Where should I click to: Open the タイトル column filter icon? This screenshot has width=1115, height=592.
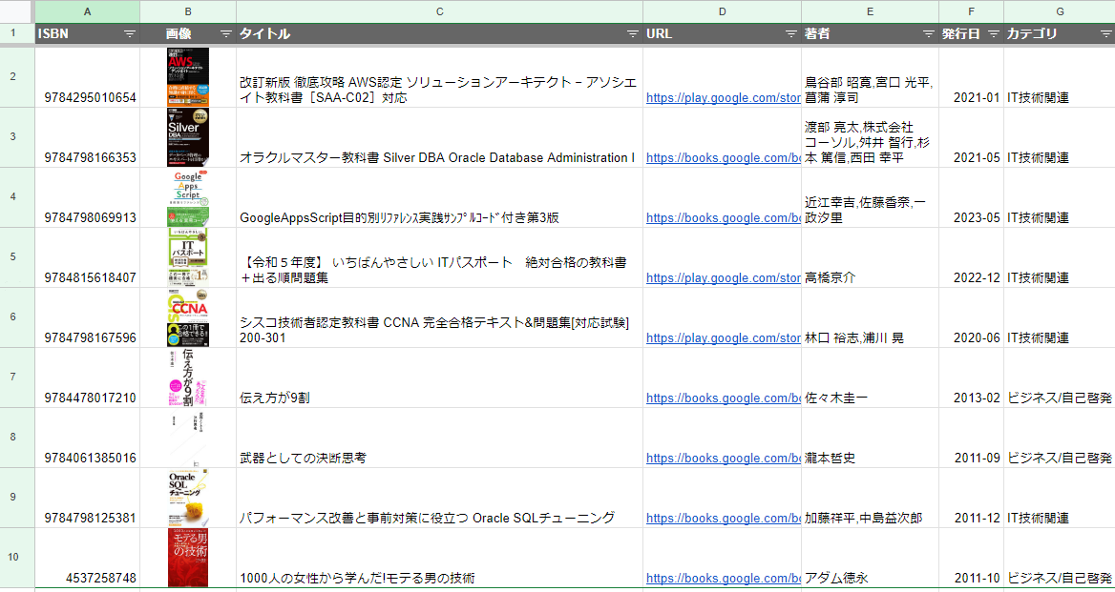coord(633,33)
